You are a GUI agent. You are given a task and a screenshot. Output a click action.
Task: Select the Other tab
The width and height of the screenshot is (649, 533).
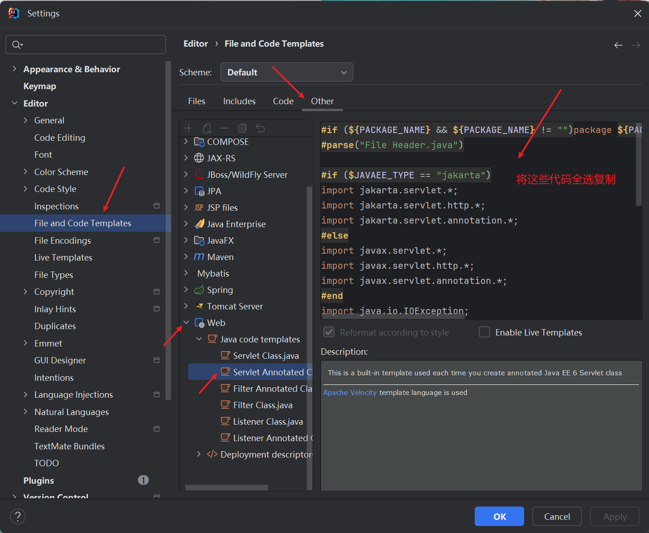pyautogui.click(x=322, y=101)
